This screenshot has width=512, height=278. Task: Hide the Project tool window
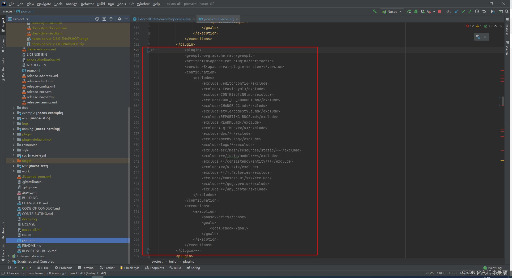click(x=127, y=19)
